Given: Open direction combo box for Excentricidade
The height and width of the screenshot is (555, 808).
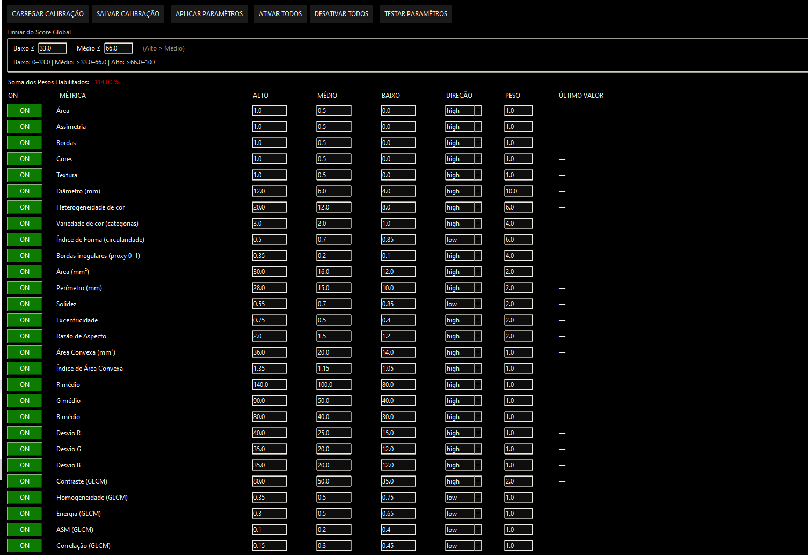Looking at the screenshot, I should [463, 320].
